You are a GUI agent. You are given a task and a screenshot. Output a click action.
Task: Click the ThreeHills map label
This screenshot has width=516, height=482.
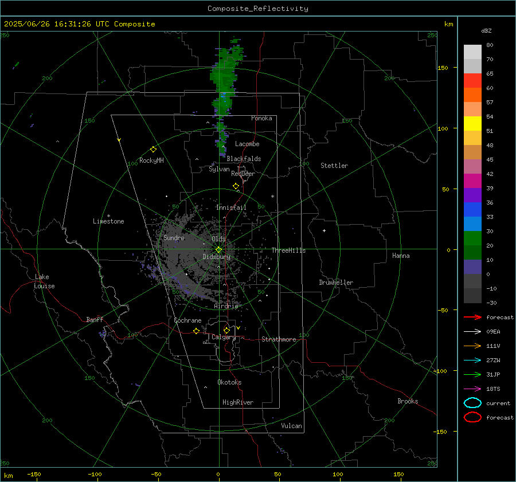pos(288,250)
